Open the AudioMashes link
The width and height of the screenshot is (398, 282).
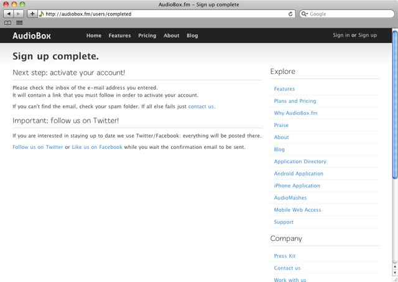[x=290, y=198]
